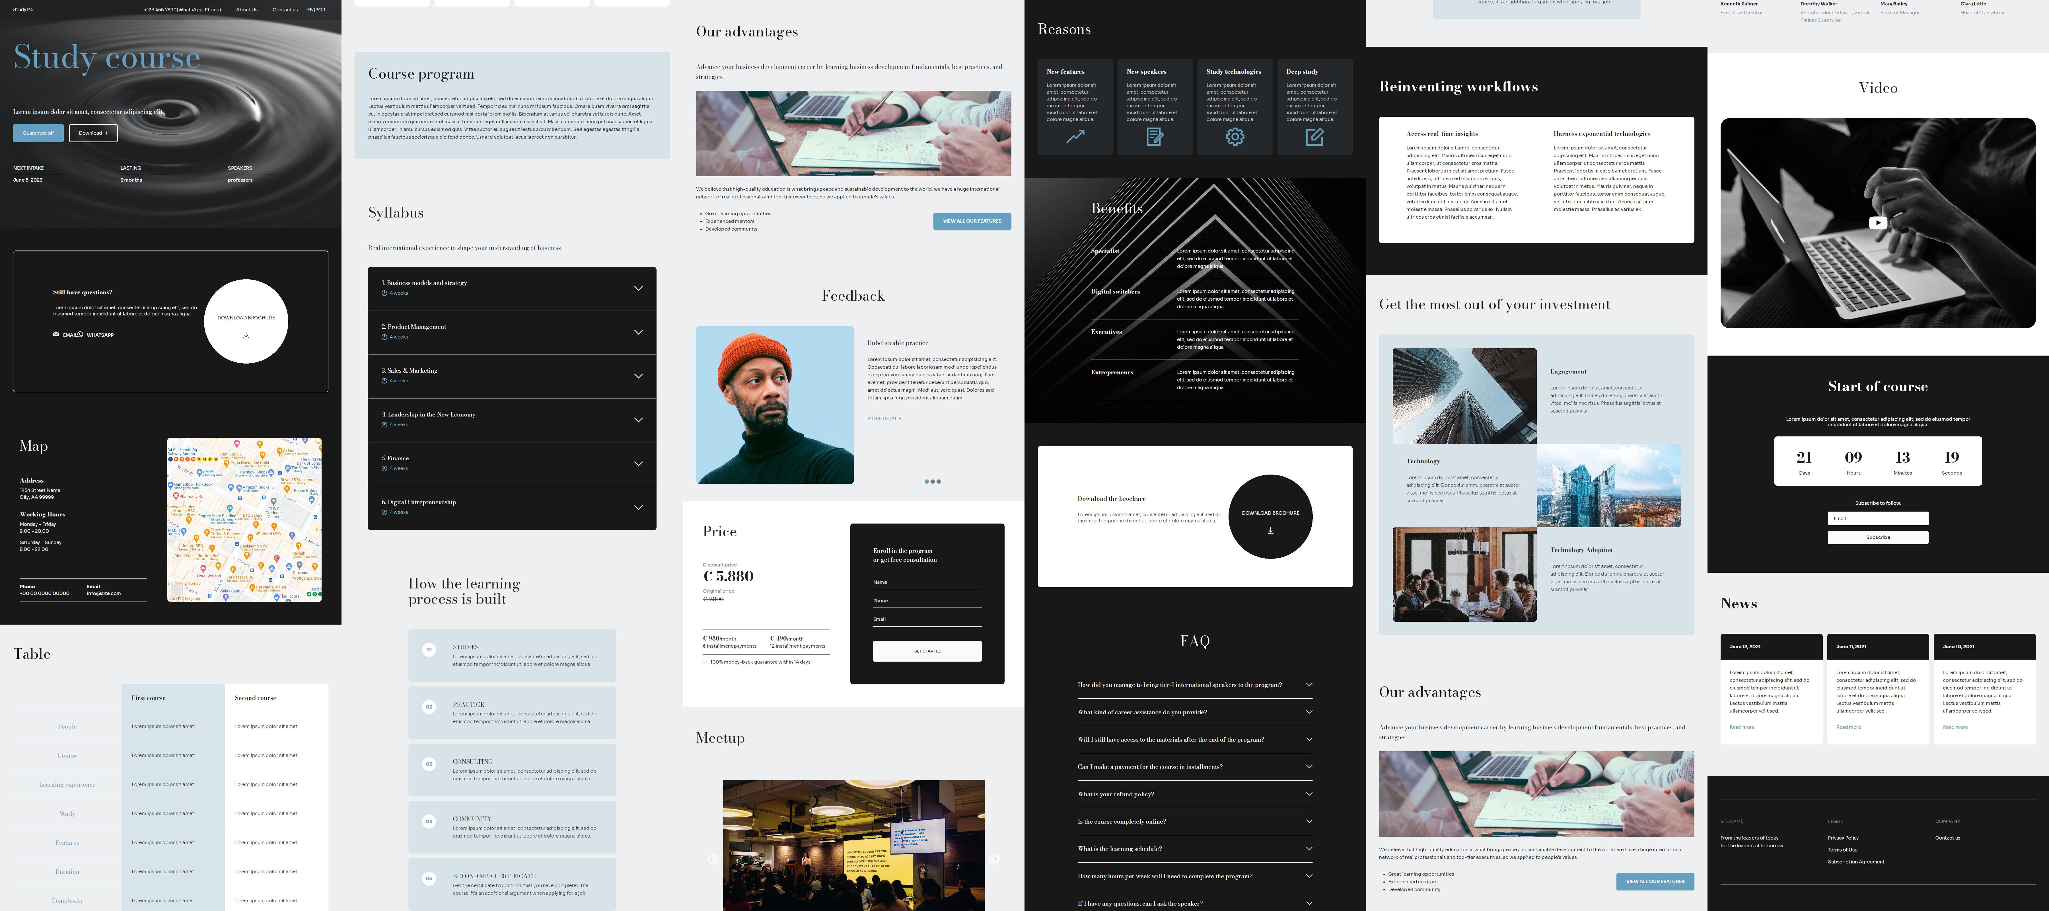
Task: Expand the Finance syllabus section
Action: (x=638, y=463)
